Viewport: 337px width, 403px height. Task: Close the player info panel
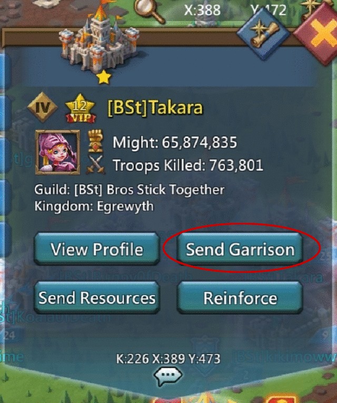click(x=320, y=36)
